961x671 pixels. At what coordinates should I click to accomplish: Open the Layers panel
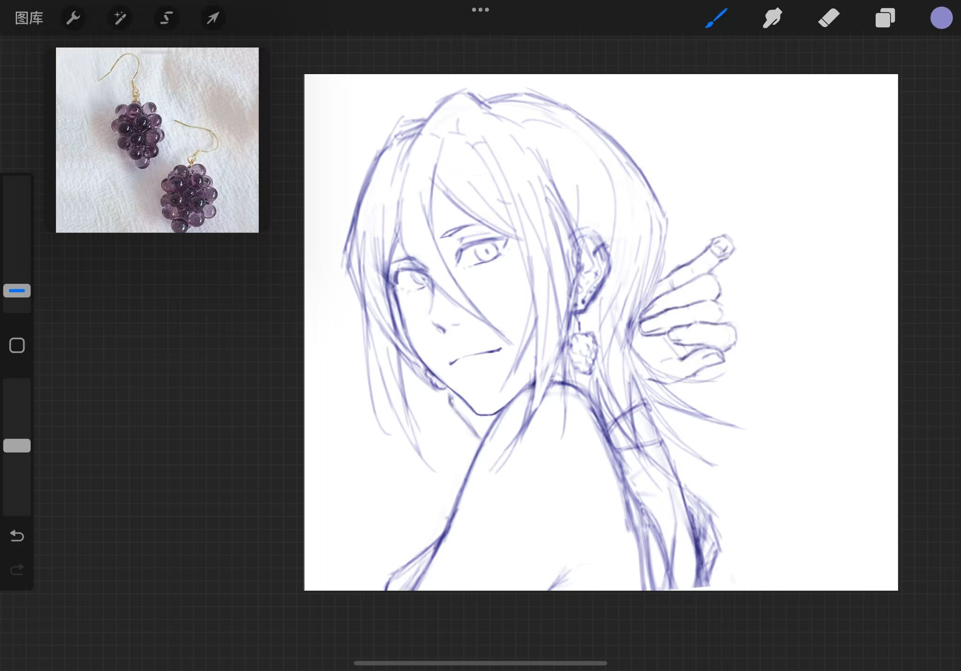[x=885, y=18]
